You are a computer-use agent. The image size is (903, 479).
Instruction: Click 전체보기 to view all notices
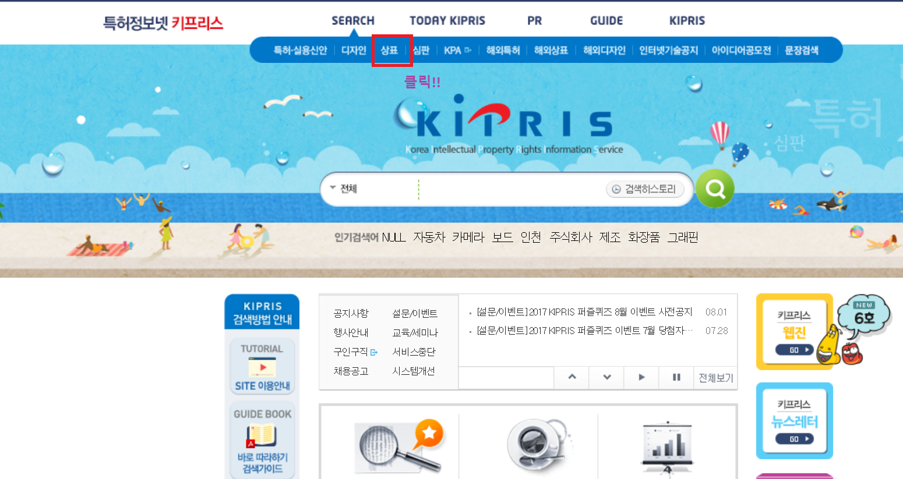tap(715, 378)
